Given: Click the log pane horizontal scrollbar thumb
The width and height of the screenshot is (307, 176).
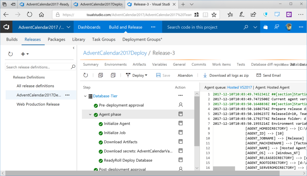Looking at the screenshot, I should (x=224, y=169).
